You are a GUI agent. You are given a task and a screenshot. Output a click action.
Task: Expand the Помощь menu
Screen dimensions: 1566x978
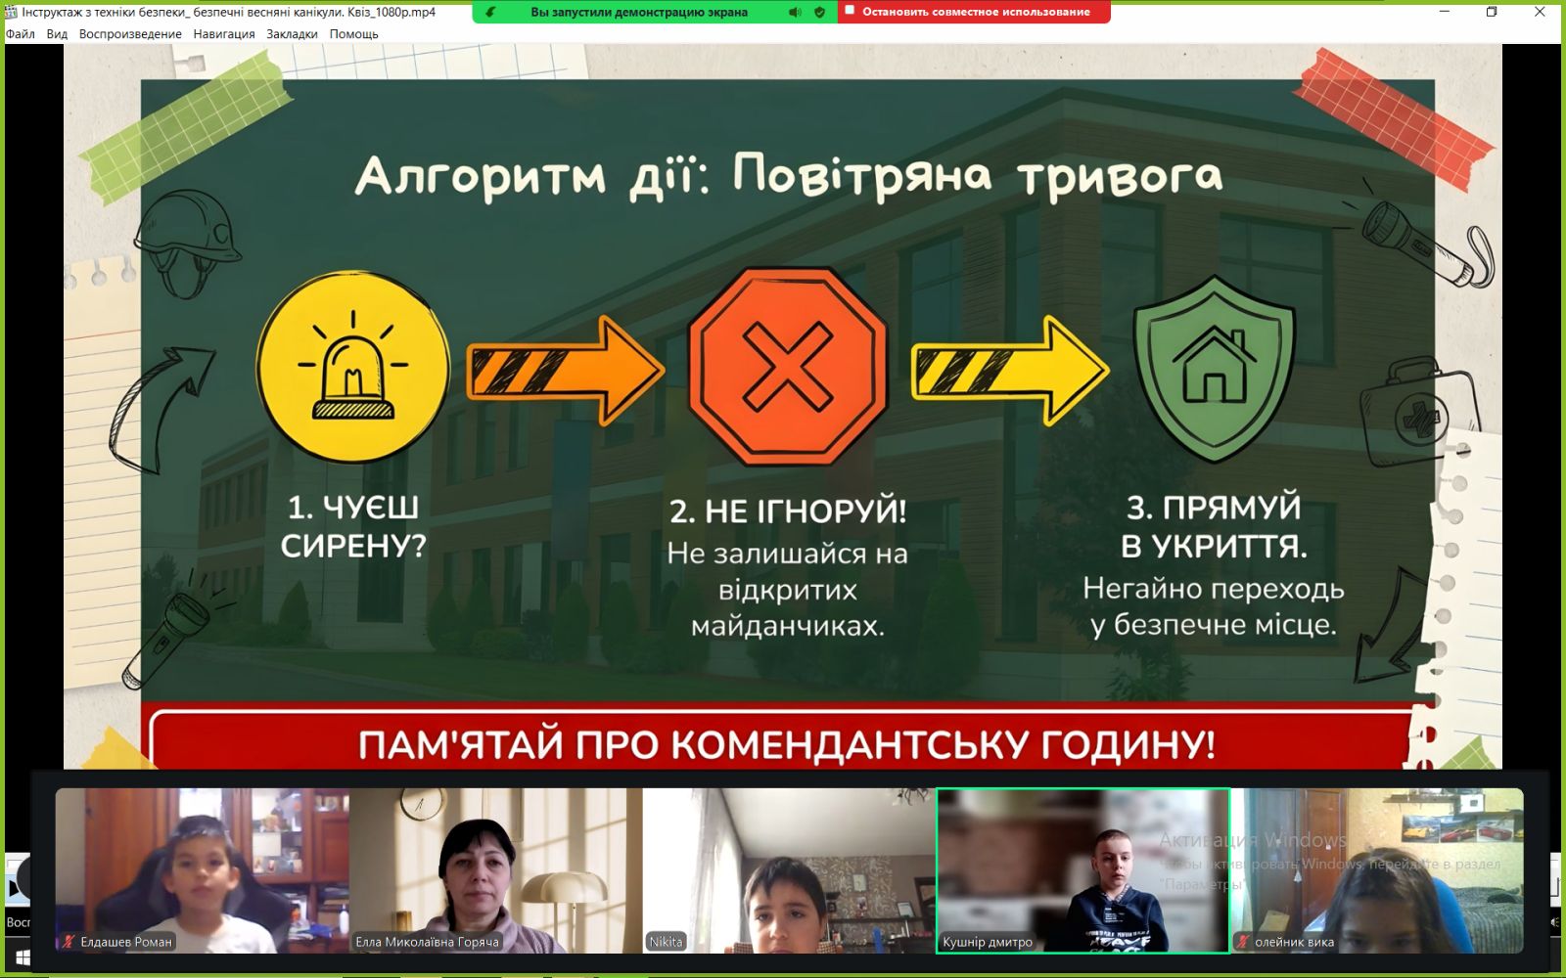pos(353,34)
